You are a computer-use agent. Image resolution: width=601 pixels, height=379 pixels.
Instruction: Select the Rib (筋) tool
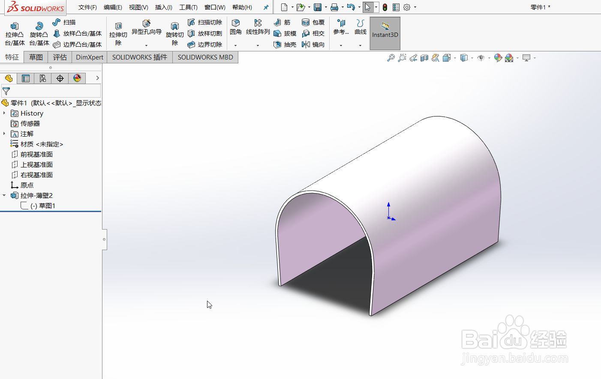point(282,22)
